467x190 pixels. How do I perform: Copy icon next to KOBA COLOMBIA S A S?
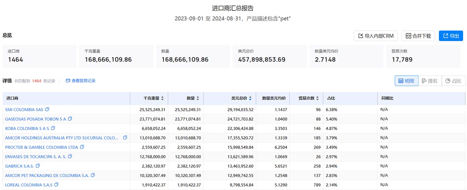pyautogui.click(x=53, y=128)
